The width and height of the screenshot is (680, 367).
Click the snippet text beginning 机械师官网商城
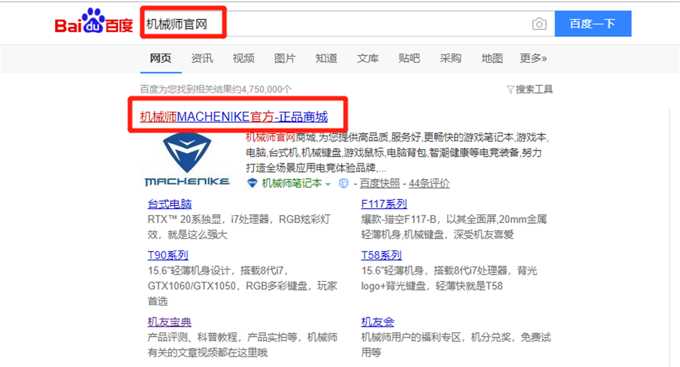397,152
